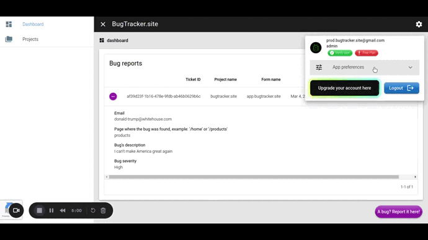Viewport: 428px width, 240px height.
Task: Click the dashboard breadcrumb icon
Action: [x=102, y=40]
